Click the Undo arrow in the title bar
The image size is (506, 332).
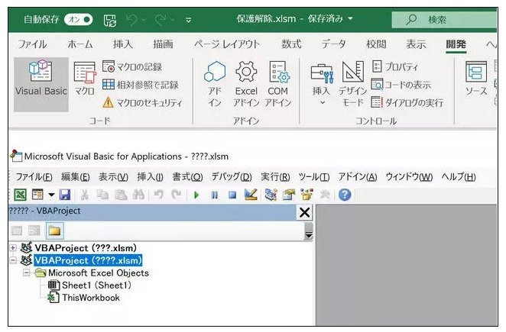pyautogui.click(x=131, y=20)
